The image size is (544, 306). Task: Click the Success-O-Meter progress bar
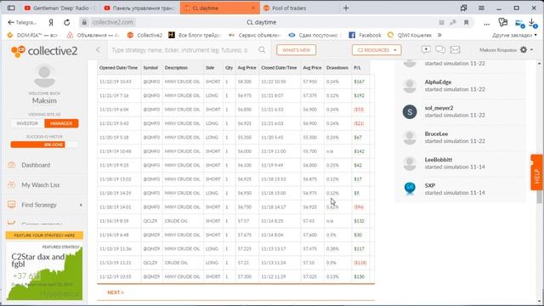tap(44, 144)
